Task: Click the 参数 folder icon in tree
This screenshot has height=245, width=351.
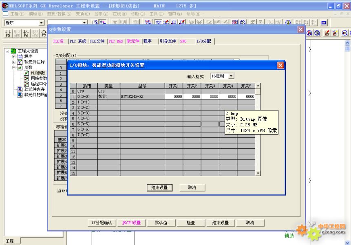Action: click(x=20, y=67)
